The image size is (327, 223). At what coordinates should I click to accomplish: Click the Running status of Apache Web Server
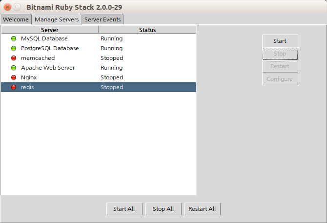(112, 68)
